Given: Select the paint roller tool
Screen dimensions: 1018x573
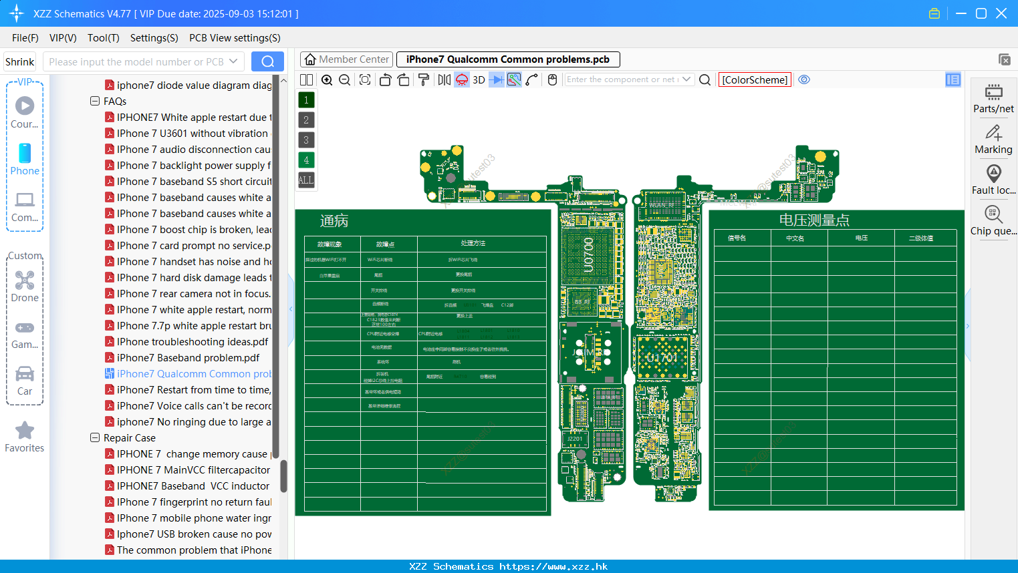Looking at the screenshot, I should [x=423, y=79].
